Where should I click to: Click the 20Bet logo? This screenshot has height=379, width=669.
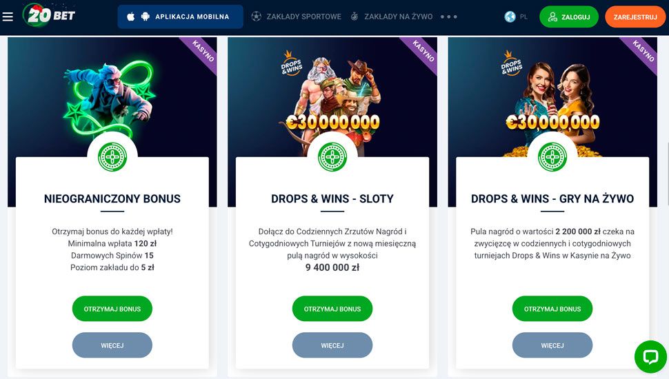pyautogui.click(x=49, y=15)
